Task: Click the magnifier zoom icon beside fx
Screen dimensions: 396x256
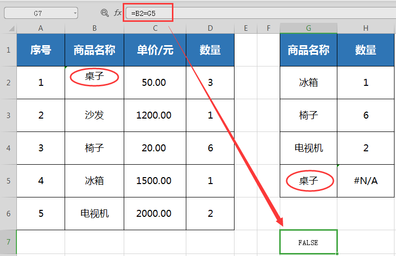Action: click(104, 12)
